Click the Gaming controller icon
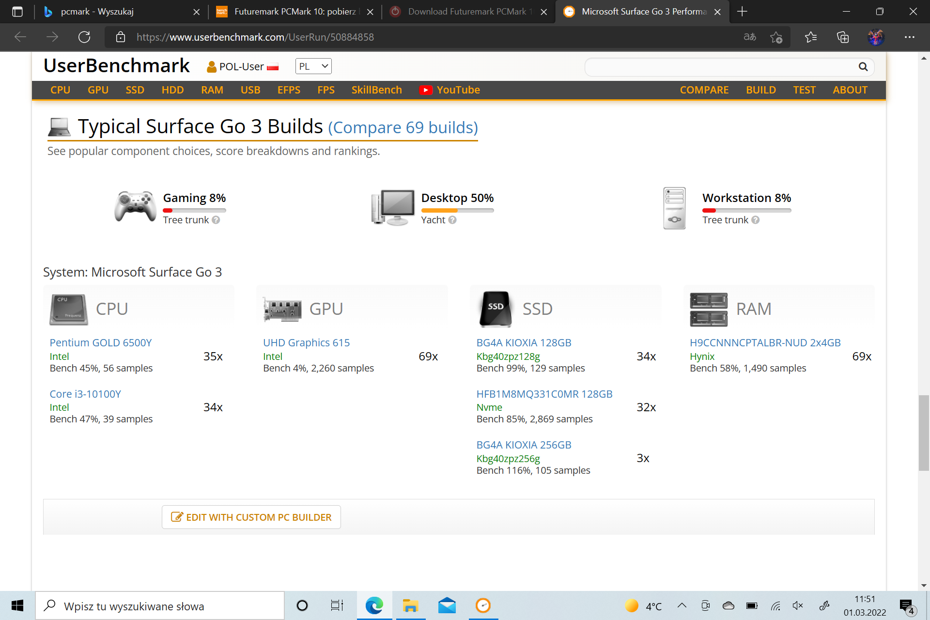930x620 pixels. [x=135, y=207]
